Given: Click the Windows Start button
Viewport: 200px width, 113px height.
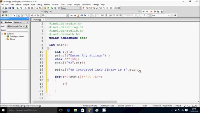Looking at the screenshot, I should point(3,110).
